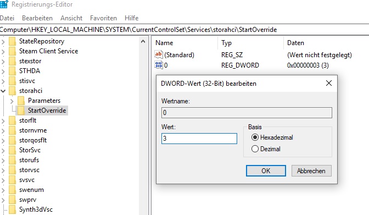Click the storahci folder icon

click(12, 91)
